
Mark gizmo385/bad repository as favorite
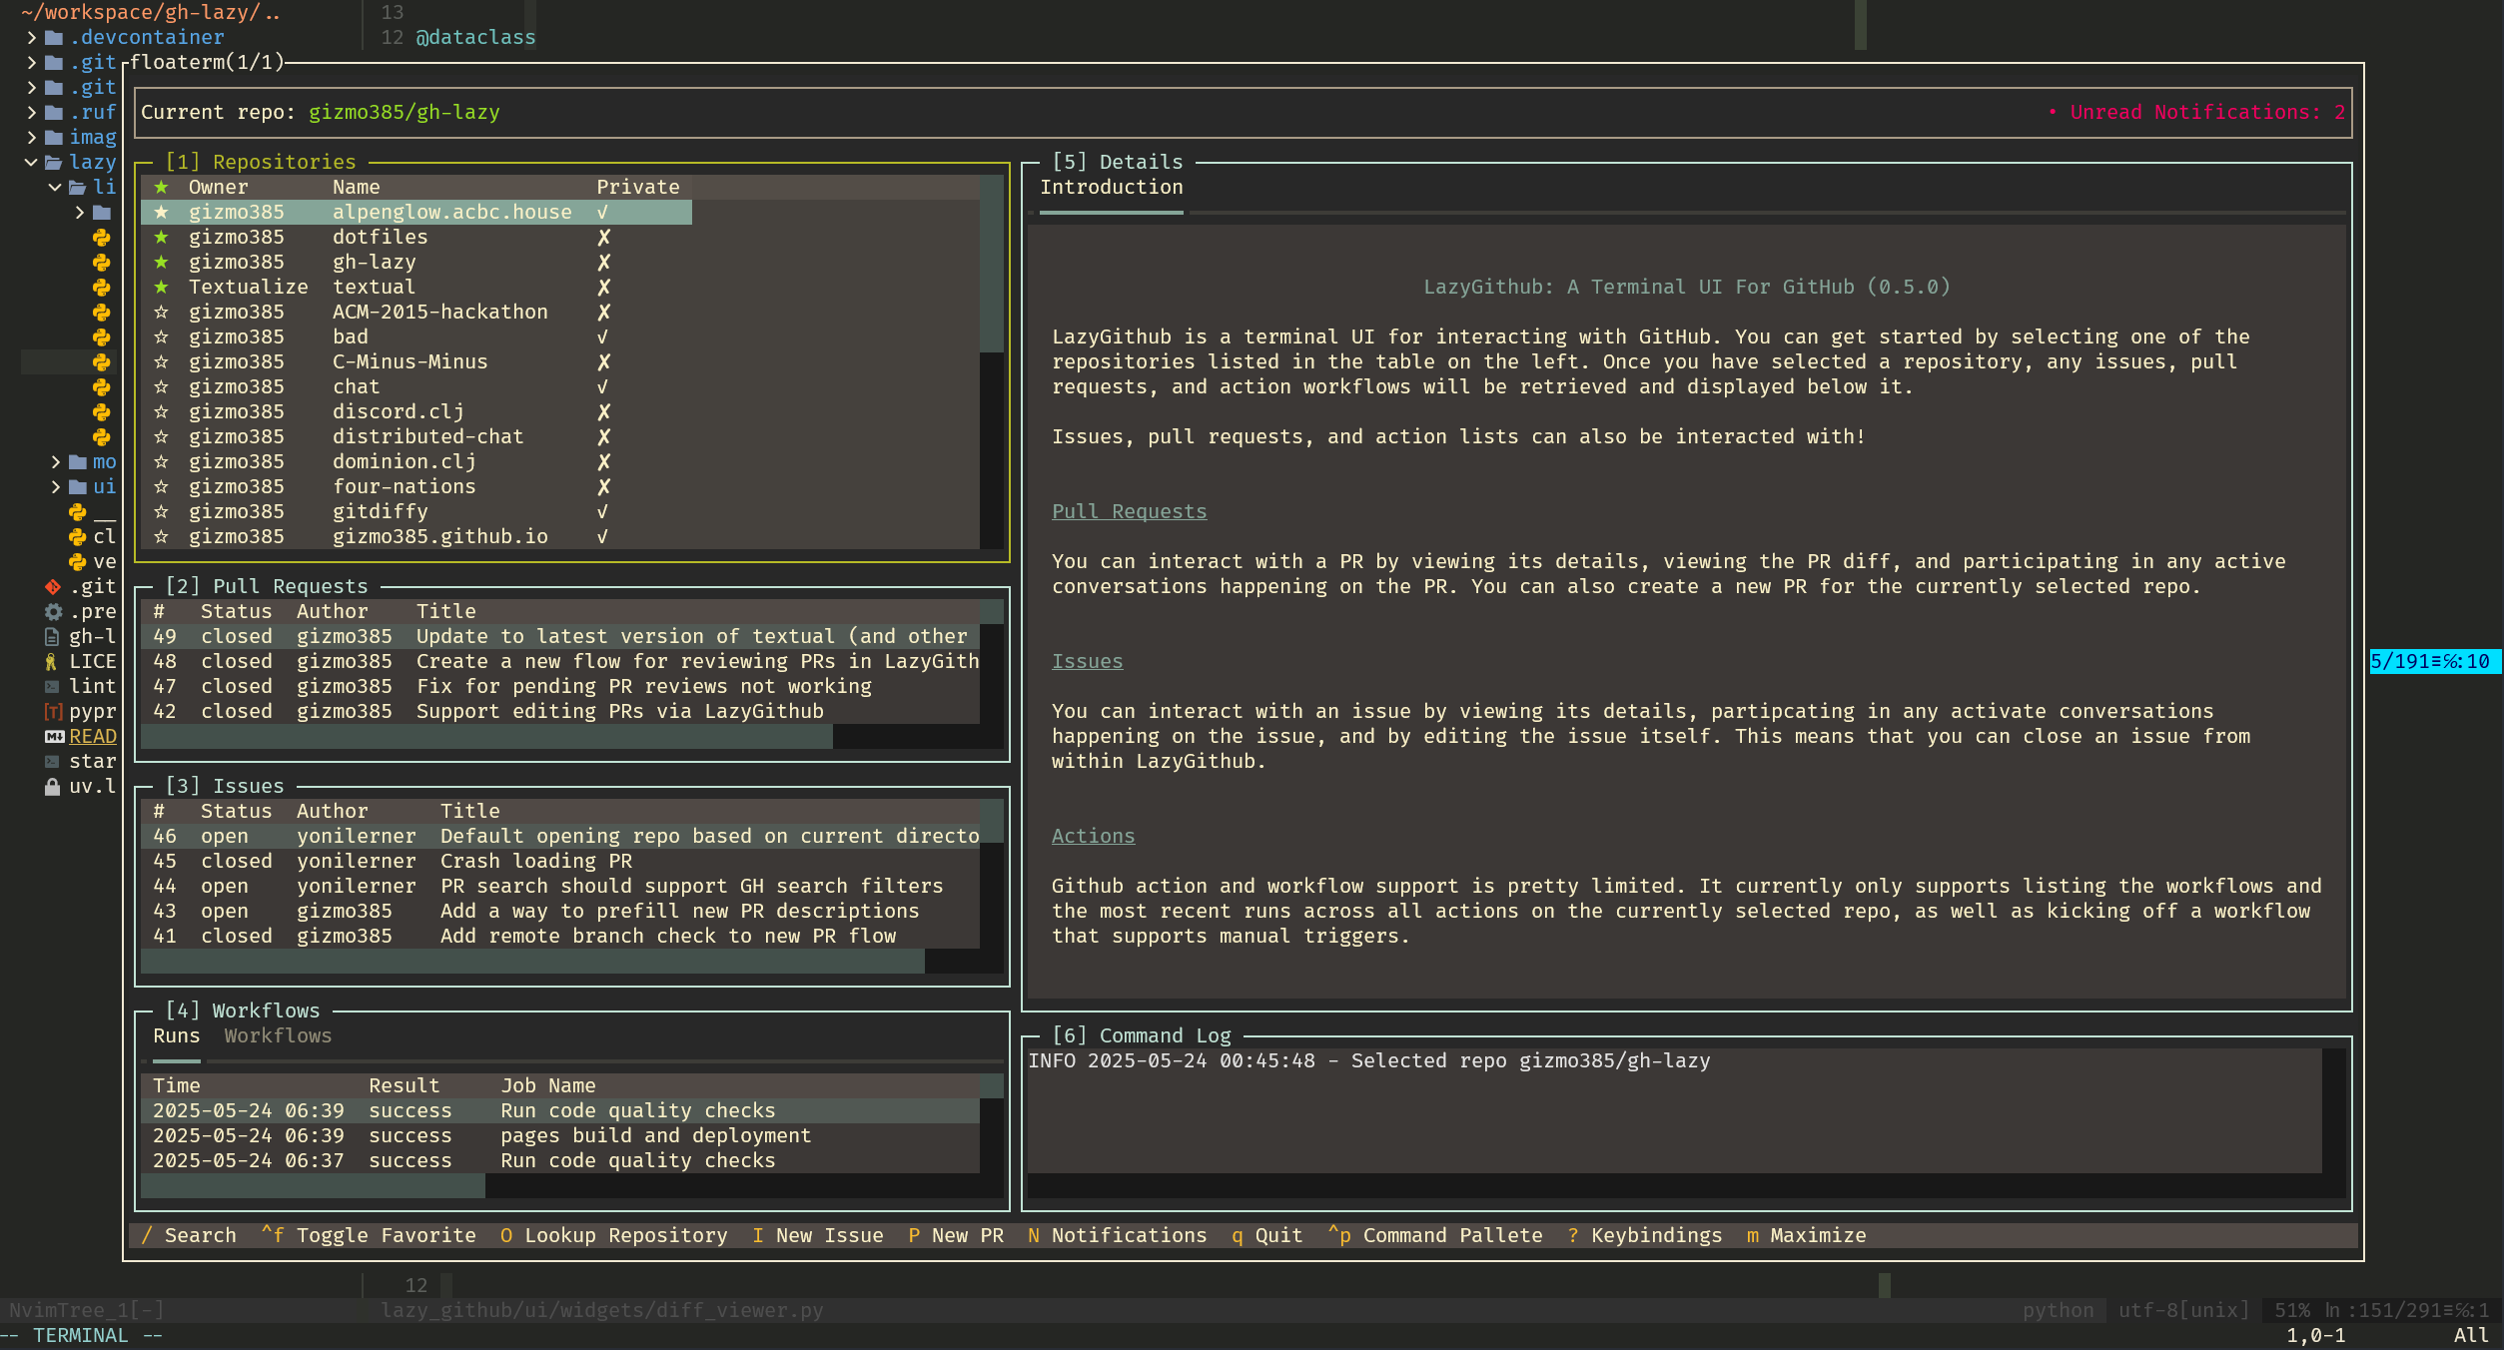pos(162,337)
